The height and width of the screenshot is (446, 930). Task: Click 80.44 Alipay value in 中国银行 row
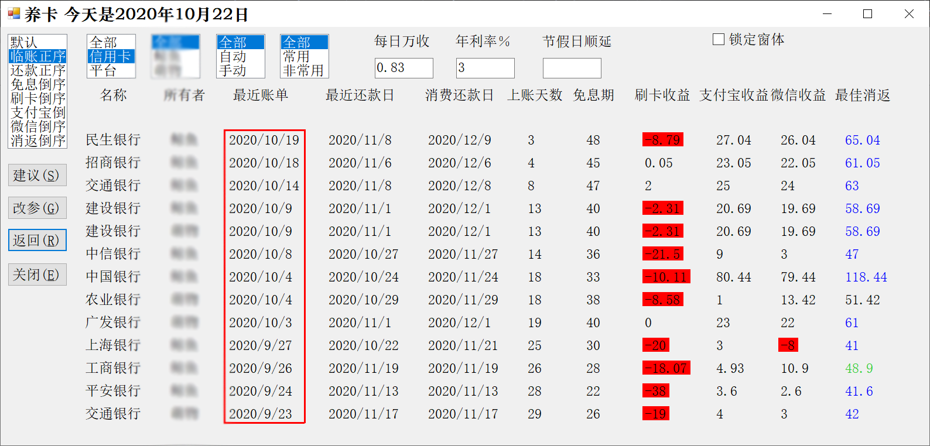point(734,277)
